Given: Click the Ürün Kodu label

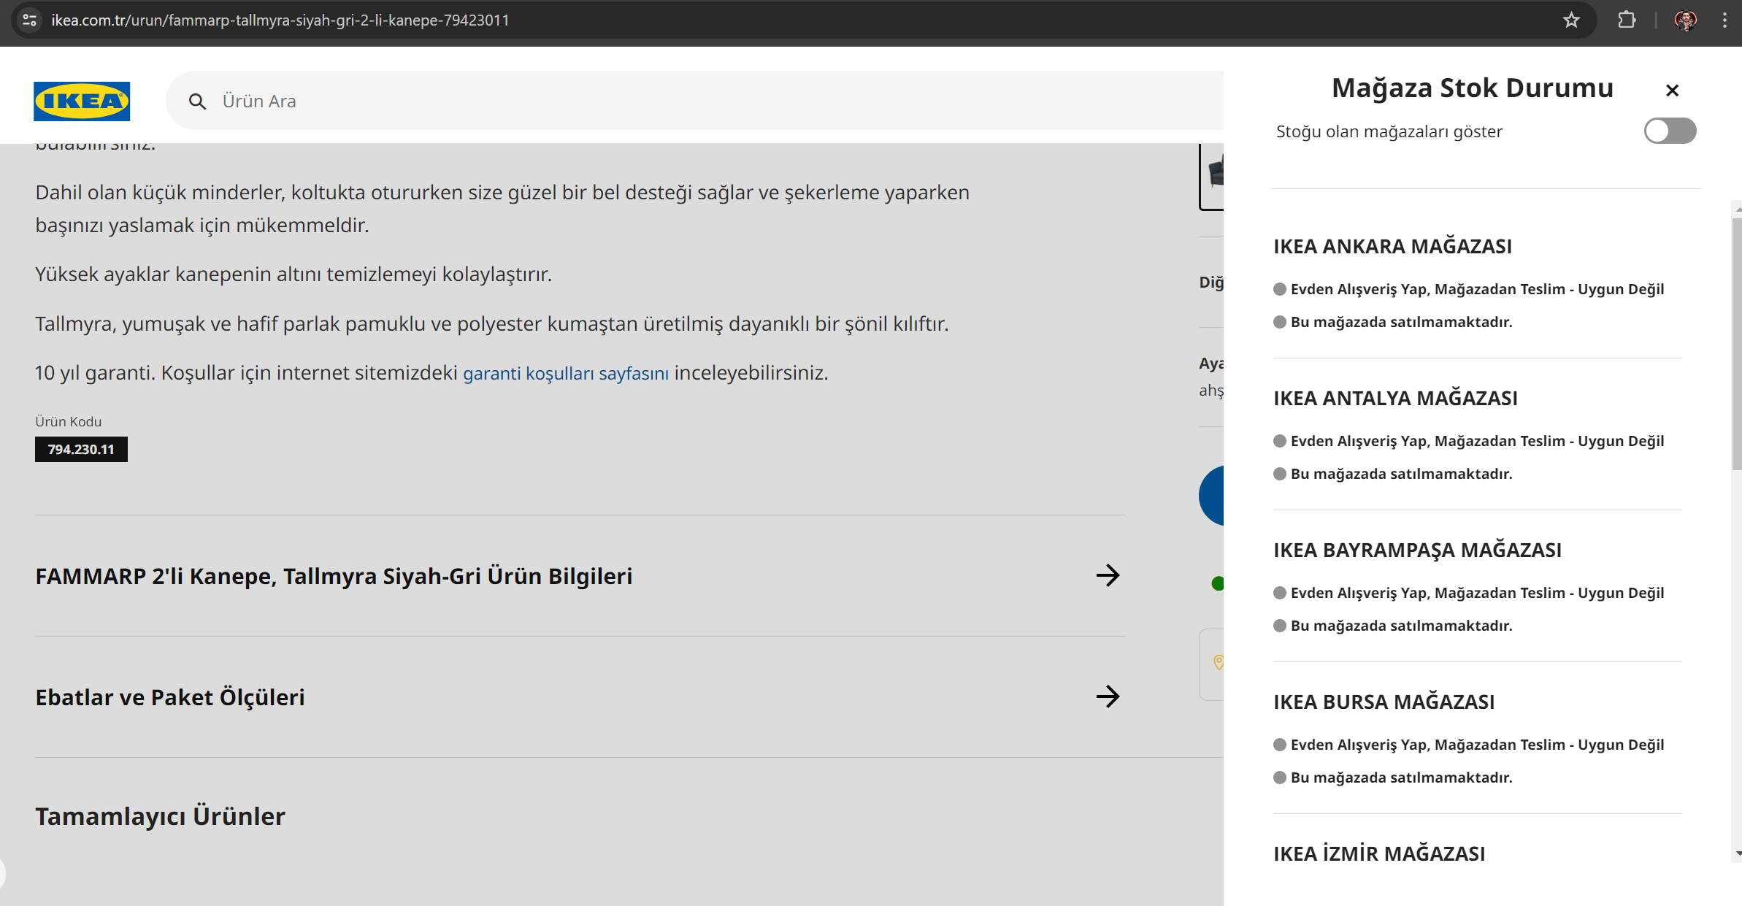Looking at the screenshot, I should coord(69,422).
